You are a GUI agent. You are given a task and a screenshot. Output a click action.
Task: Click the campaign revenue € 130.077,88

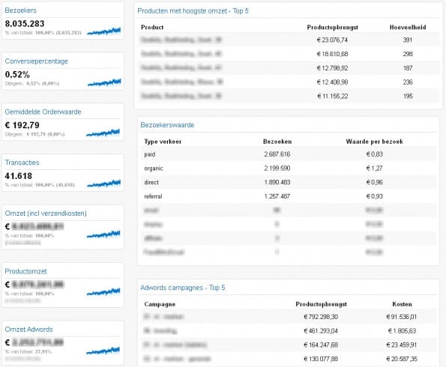click(321, 359)
